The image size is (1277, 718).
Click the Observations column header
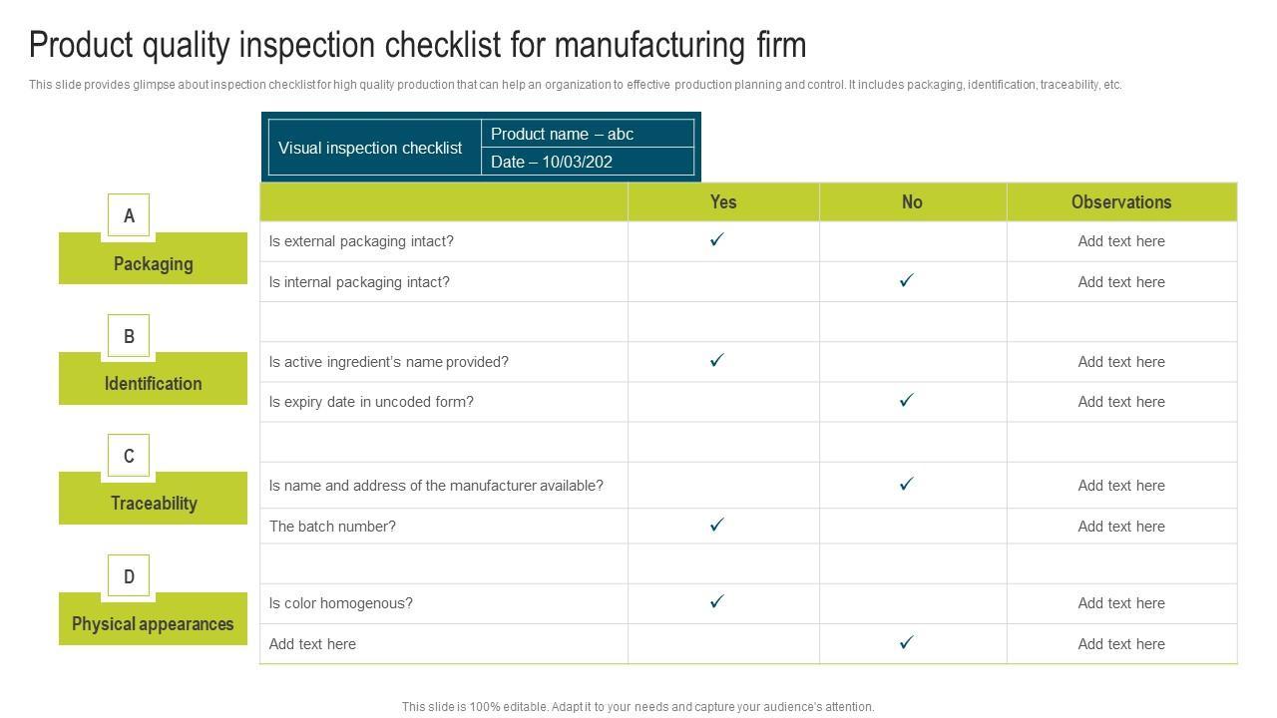pyautogui.click(x=1121, y=201)
